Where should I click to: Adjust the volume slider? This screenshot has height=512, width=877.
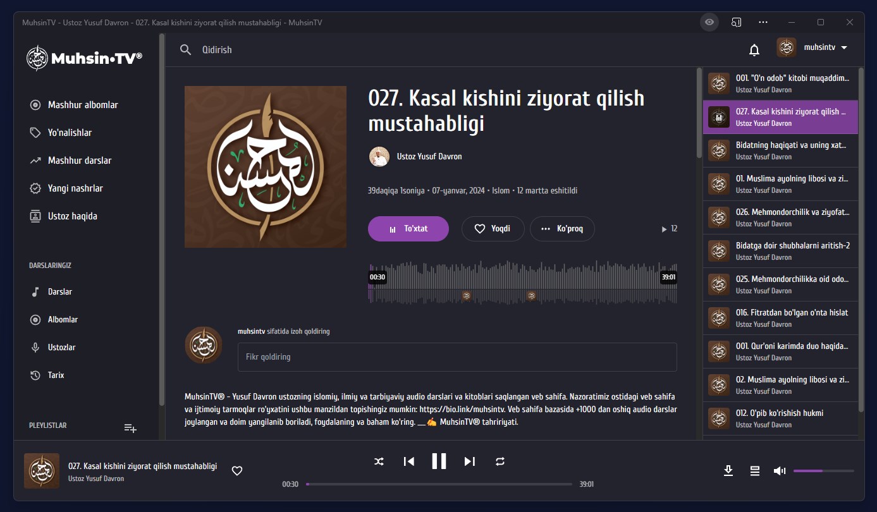[x=823, y=471]
